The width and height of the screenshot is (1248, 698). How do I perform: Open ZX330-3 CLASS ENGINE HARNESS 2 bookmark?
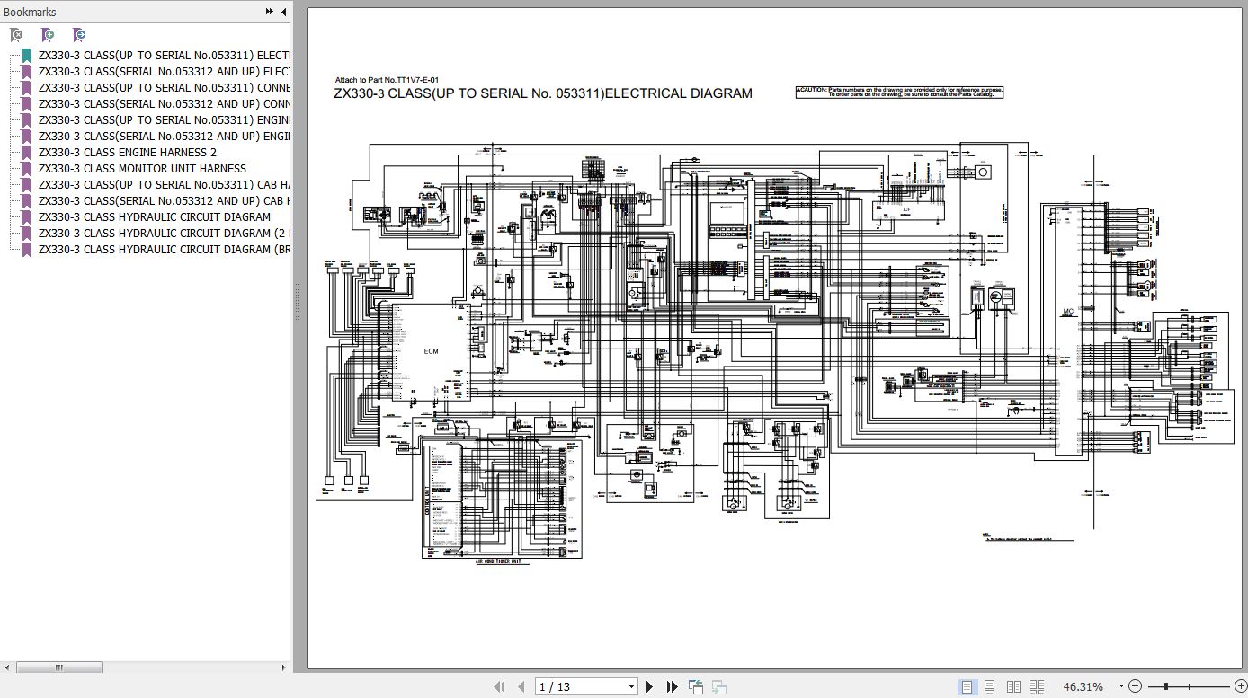[x=127, y=153]
